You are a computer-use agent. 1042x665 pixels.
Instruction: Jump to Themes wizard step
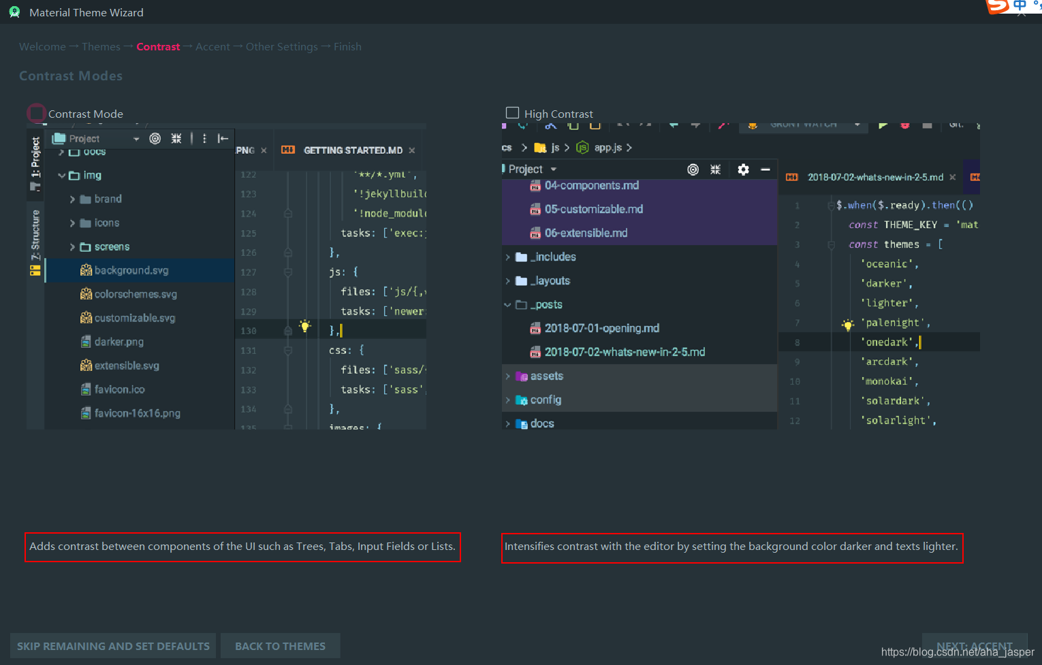tap(101, 47)
